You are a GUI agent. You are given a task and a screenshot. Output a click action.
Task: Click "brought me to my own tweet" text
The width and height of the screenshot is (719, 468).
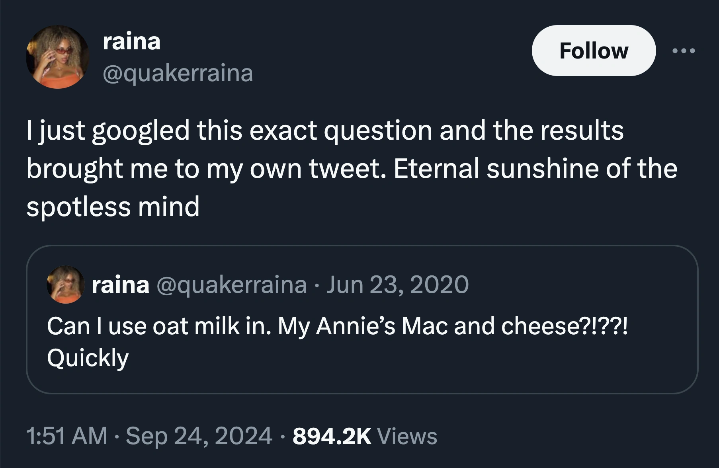[x=206, y=168]
